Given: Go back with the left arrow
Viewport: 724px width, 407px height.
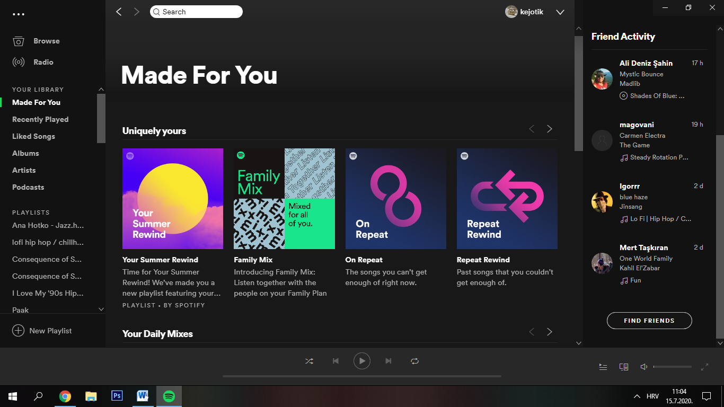Looking at the screenshot, I should (x=119, y=12).
